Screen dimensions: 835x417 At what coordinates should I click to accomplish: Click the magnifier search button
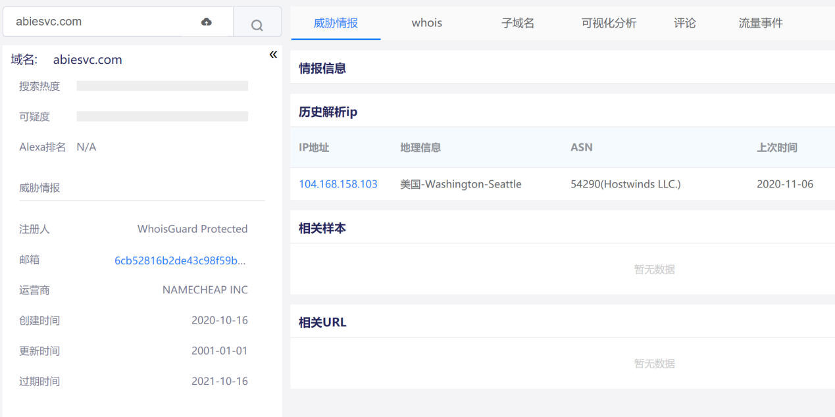(x=257, y=25)
